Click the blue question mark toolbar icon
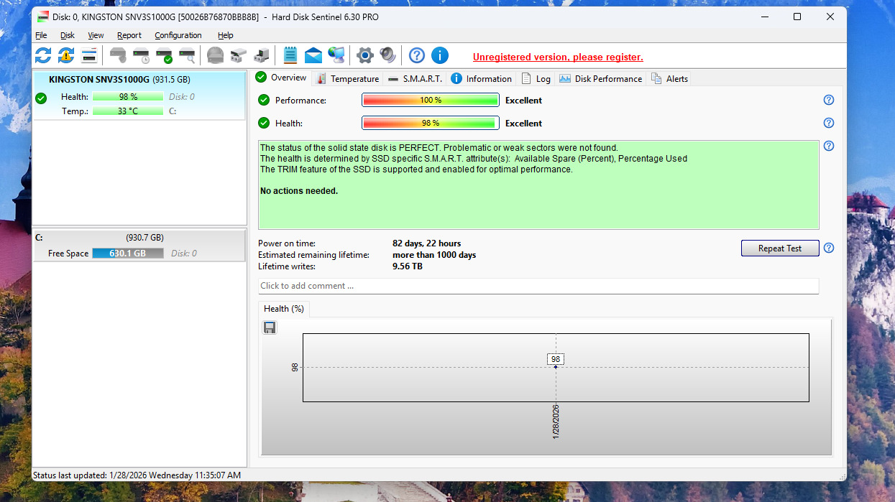895x502 pixels. point(417,55)
